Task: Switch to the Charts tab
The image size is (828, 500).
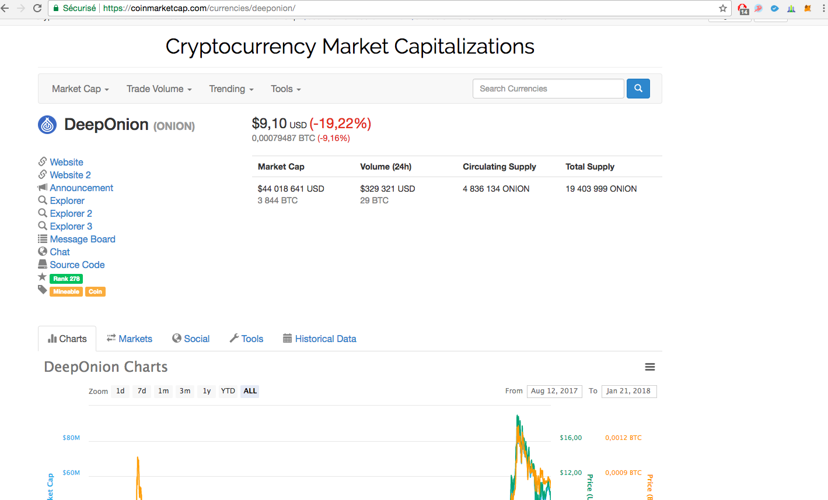Action: coord(67,339)
